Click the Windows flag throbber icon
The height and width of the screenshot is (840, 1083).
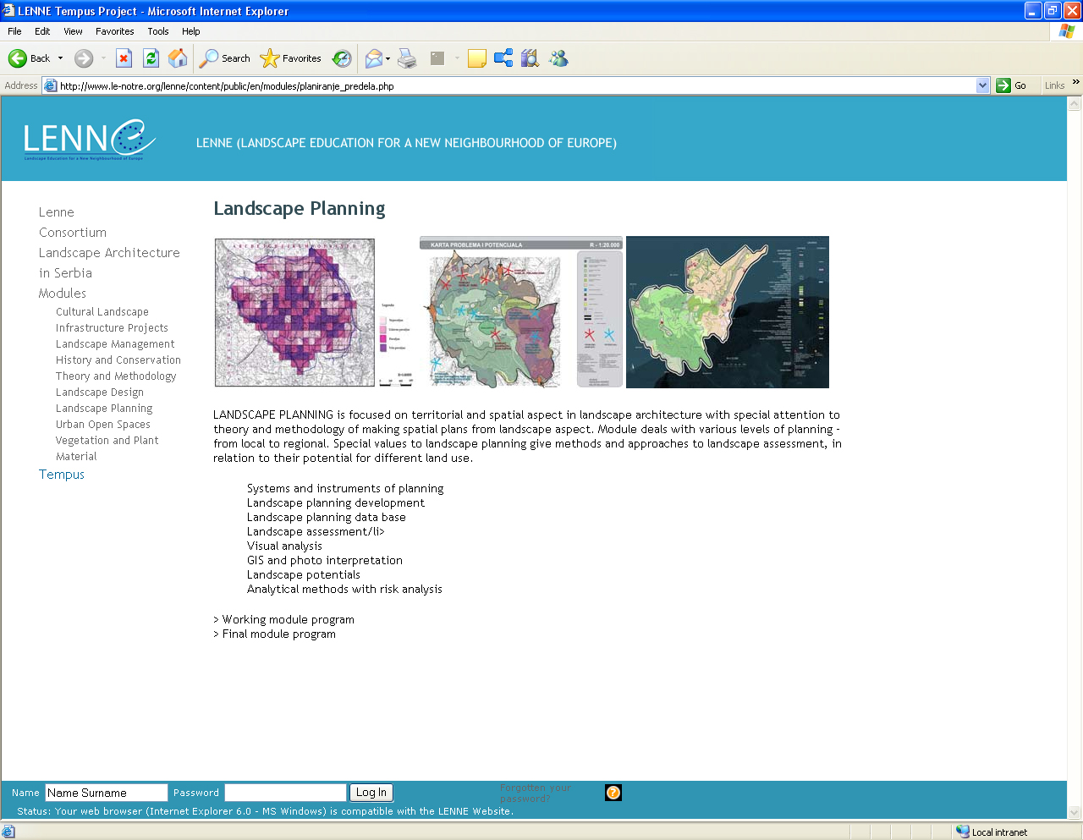pos(1067,31)
